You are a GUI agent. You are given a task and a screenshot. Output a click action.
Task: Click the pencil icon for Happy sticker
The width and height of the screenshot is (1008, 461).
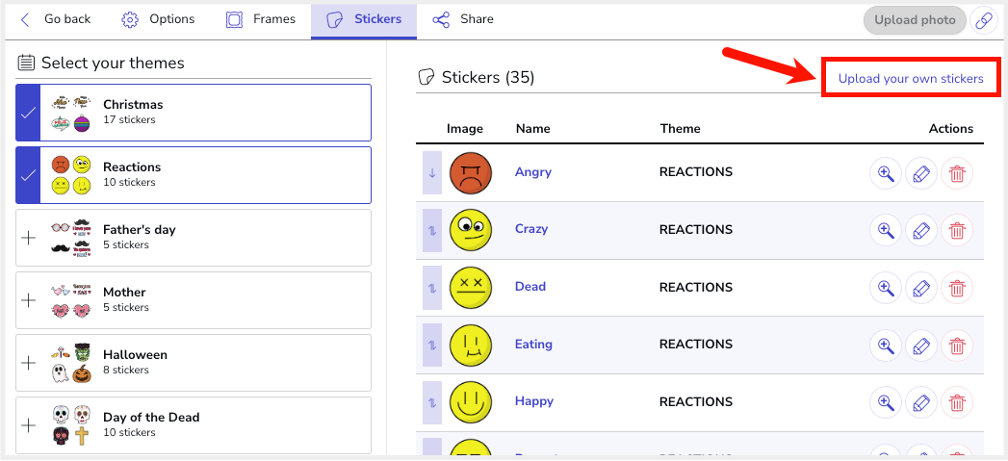click(x=921, y=402)
